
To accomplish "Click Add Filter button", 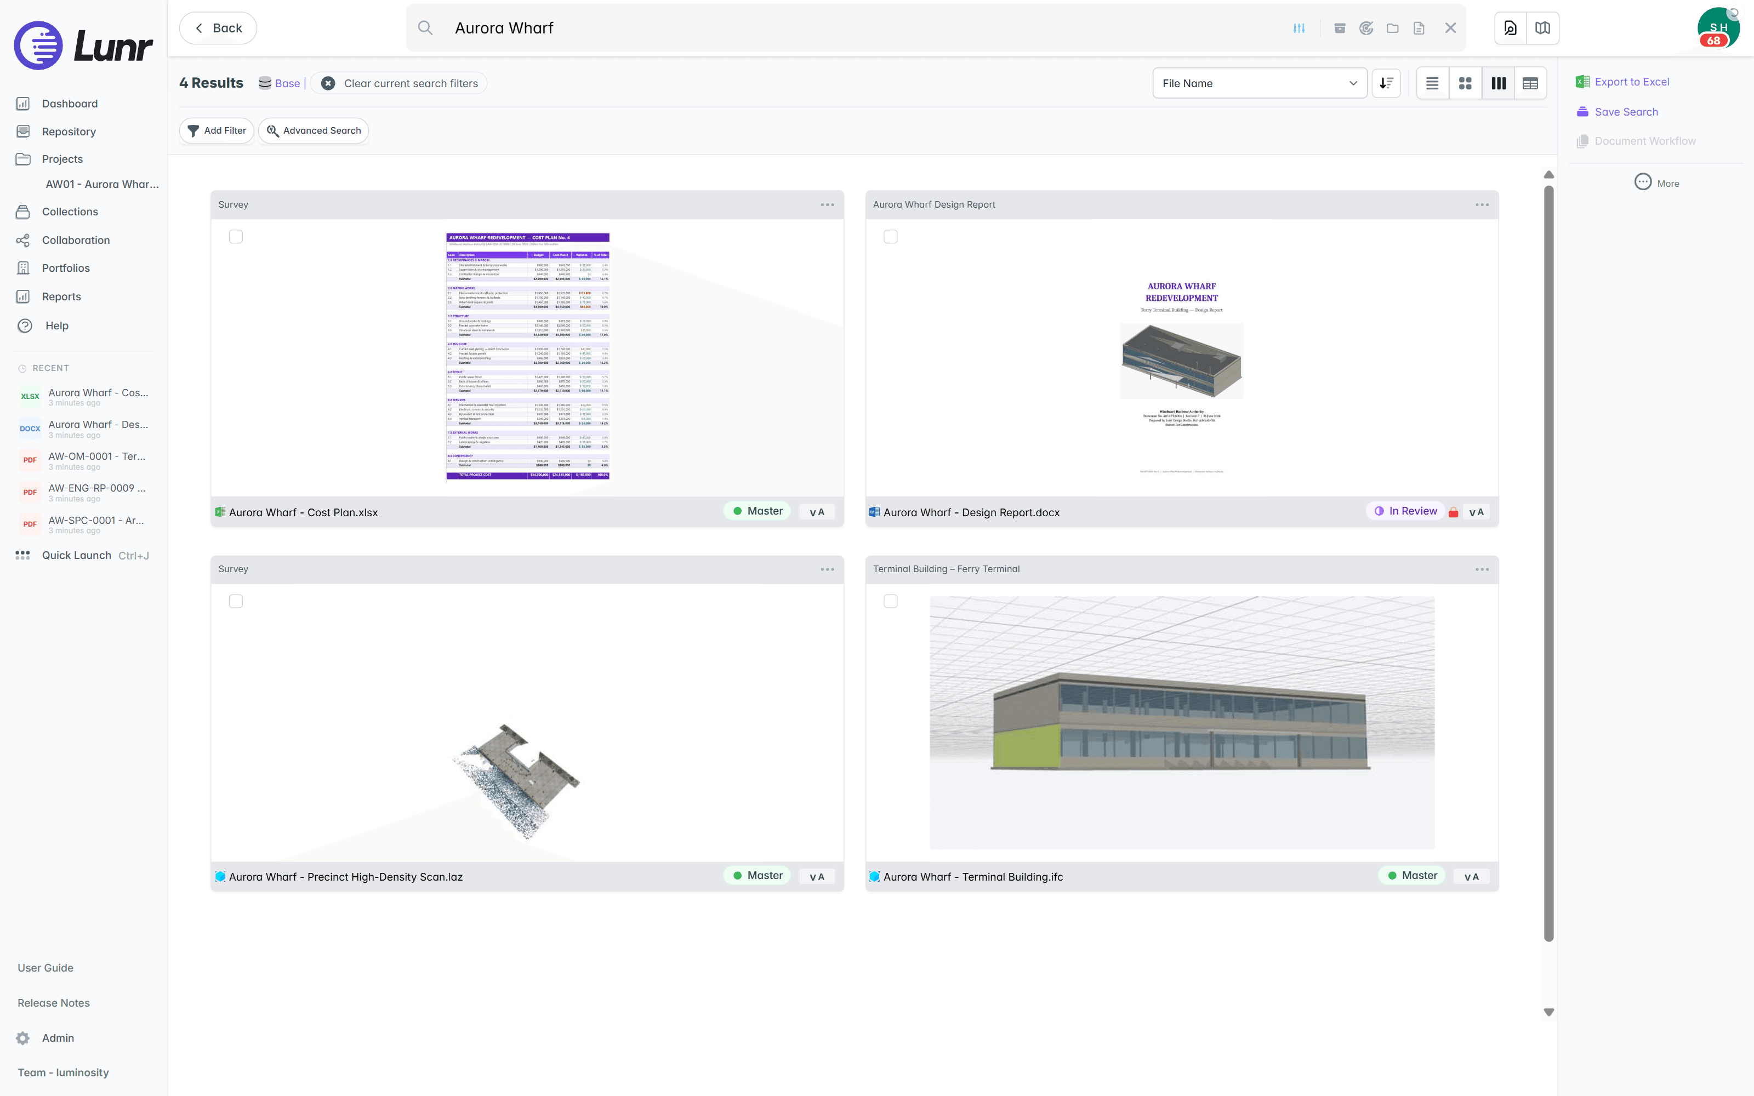I will 217,130.
